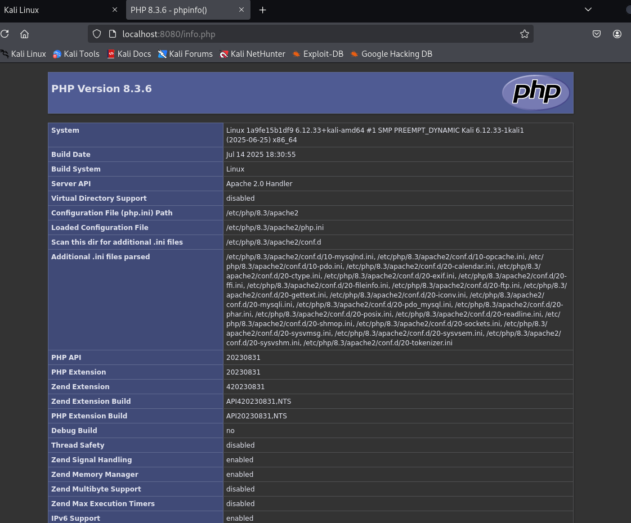The width and height of the screenshot is (631, 523).
Task: Show site information page icon
Action: (113, 34)
